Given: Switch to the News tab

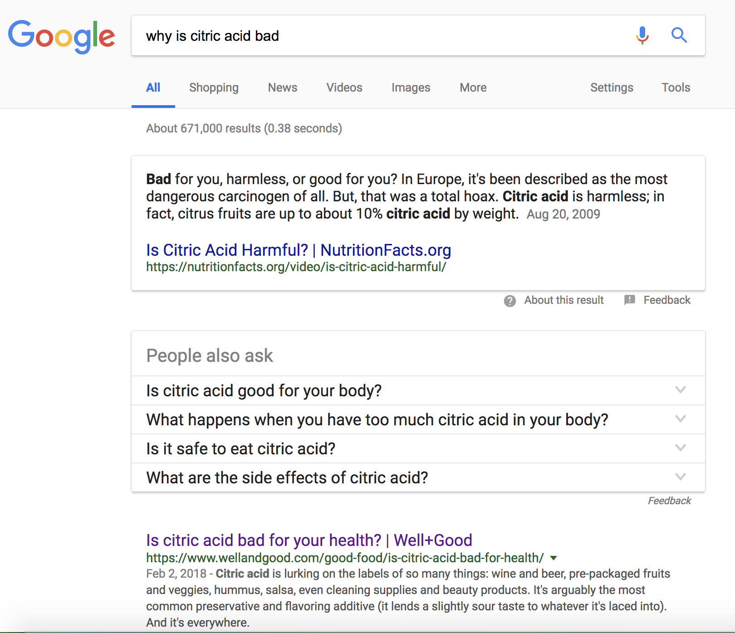Looking at the screenshot, I should point(282,88).
